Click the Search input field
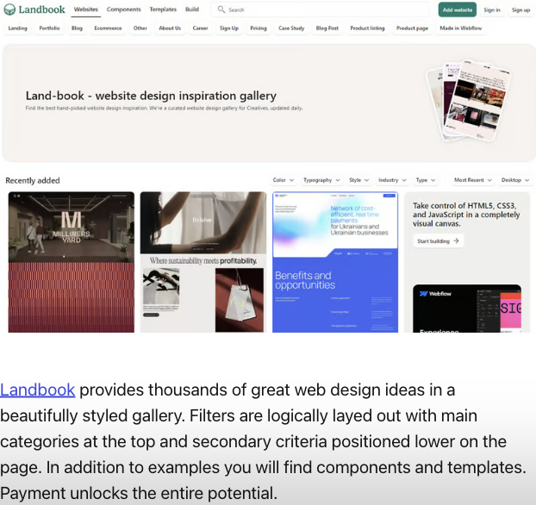 [x=321, y=9]
